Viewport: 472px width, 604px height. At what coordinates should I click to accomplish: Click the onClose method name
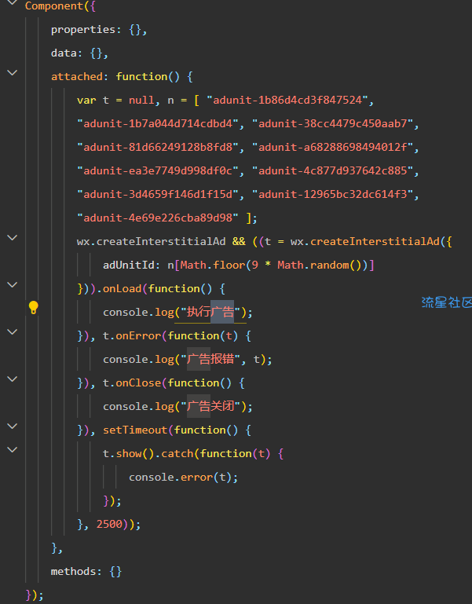(x=138, y=383)
